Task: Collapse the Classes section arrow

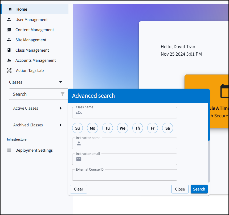Action: coord(61,82)
